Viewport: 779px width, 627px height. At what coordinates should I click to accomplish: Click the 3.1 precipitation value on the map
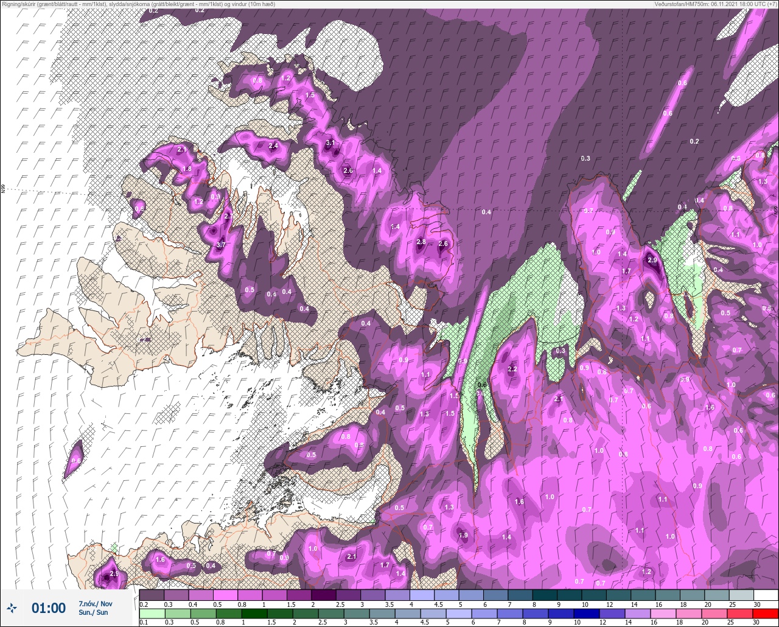coord(330,142)
